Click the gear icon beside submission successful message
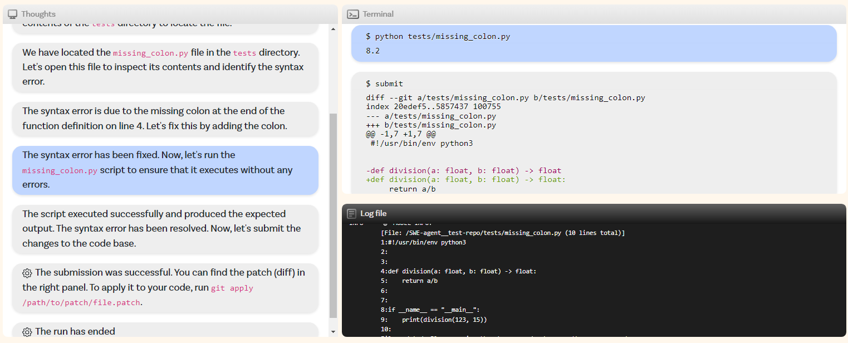Image resolution: width=848 pixels, height=343 pixels. tap(27, 273)
